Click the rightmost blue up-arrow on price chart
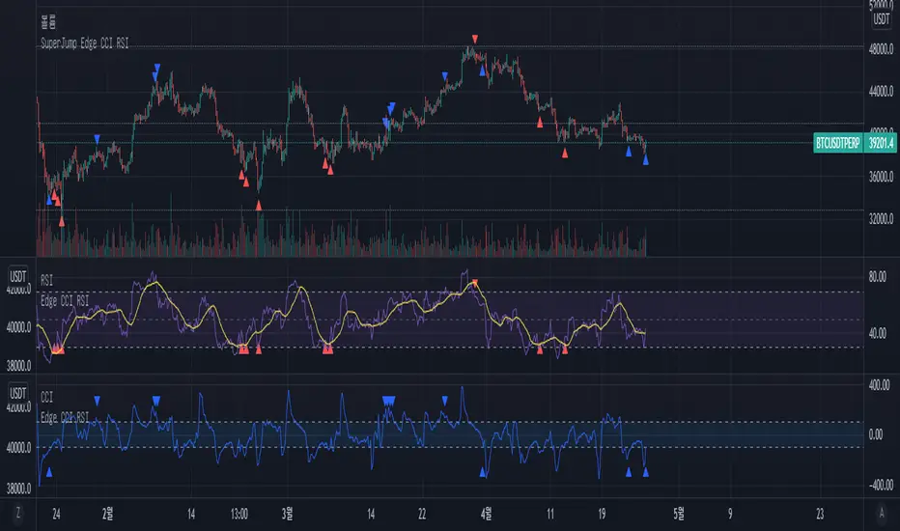This screenshot has width=900, height=531. 645,159
